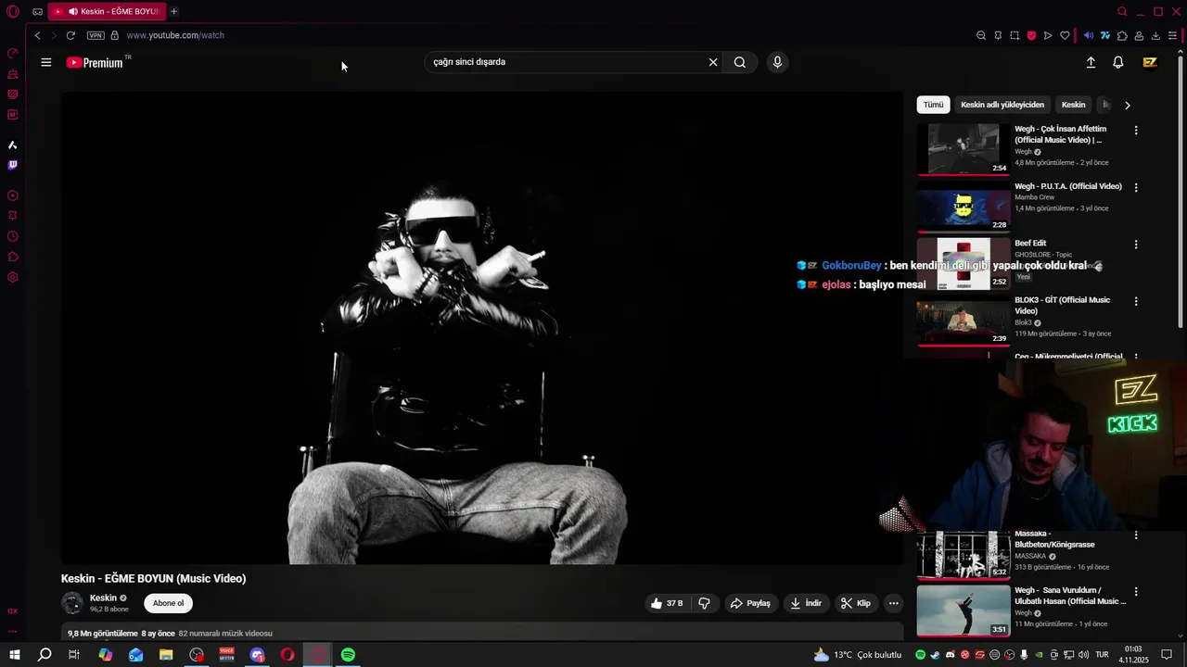
Task: Create a clip with 'Klip' button
Action: 855,603
